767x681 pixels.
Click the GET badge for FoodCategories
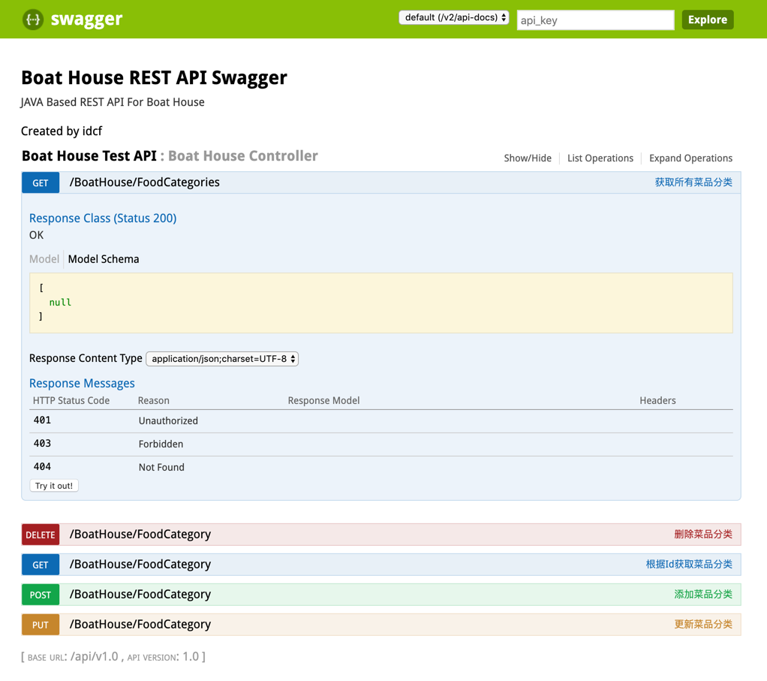tap(41, 182)
